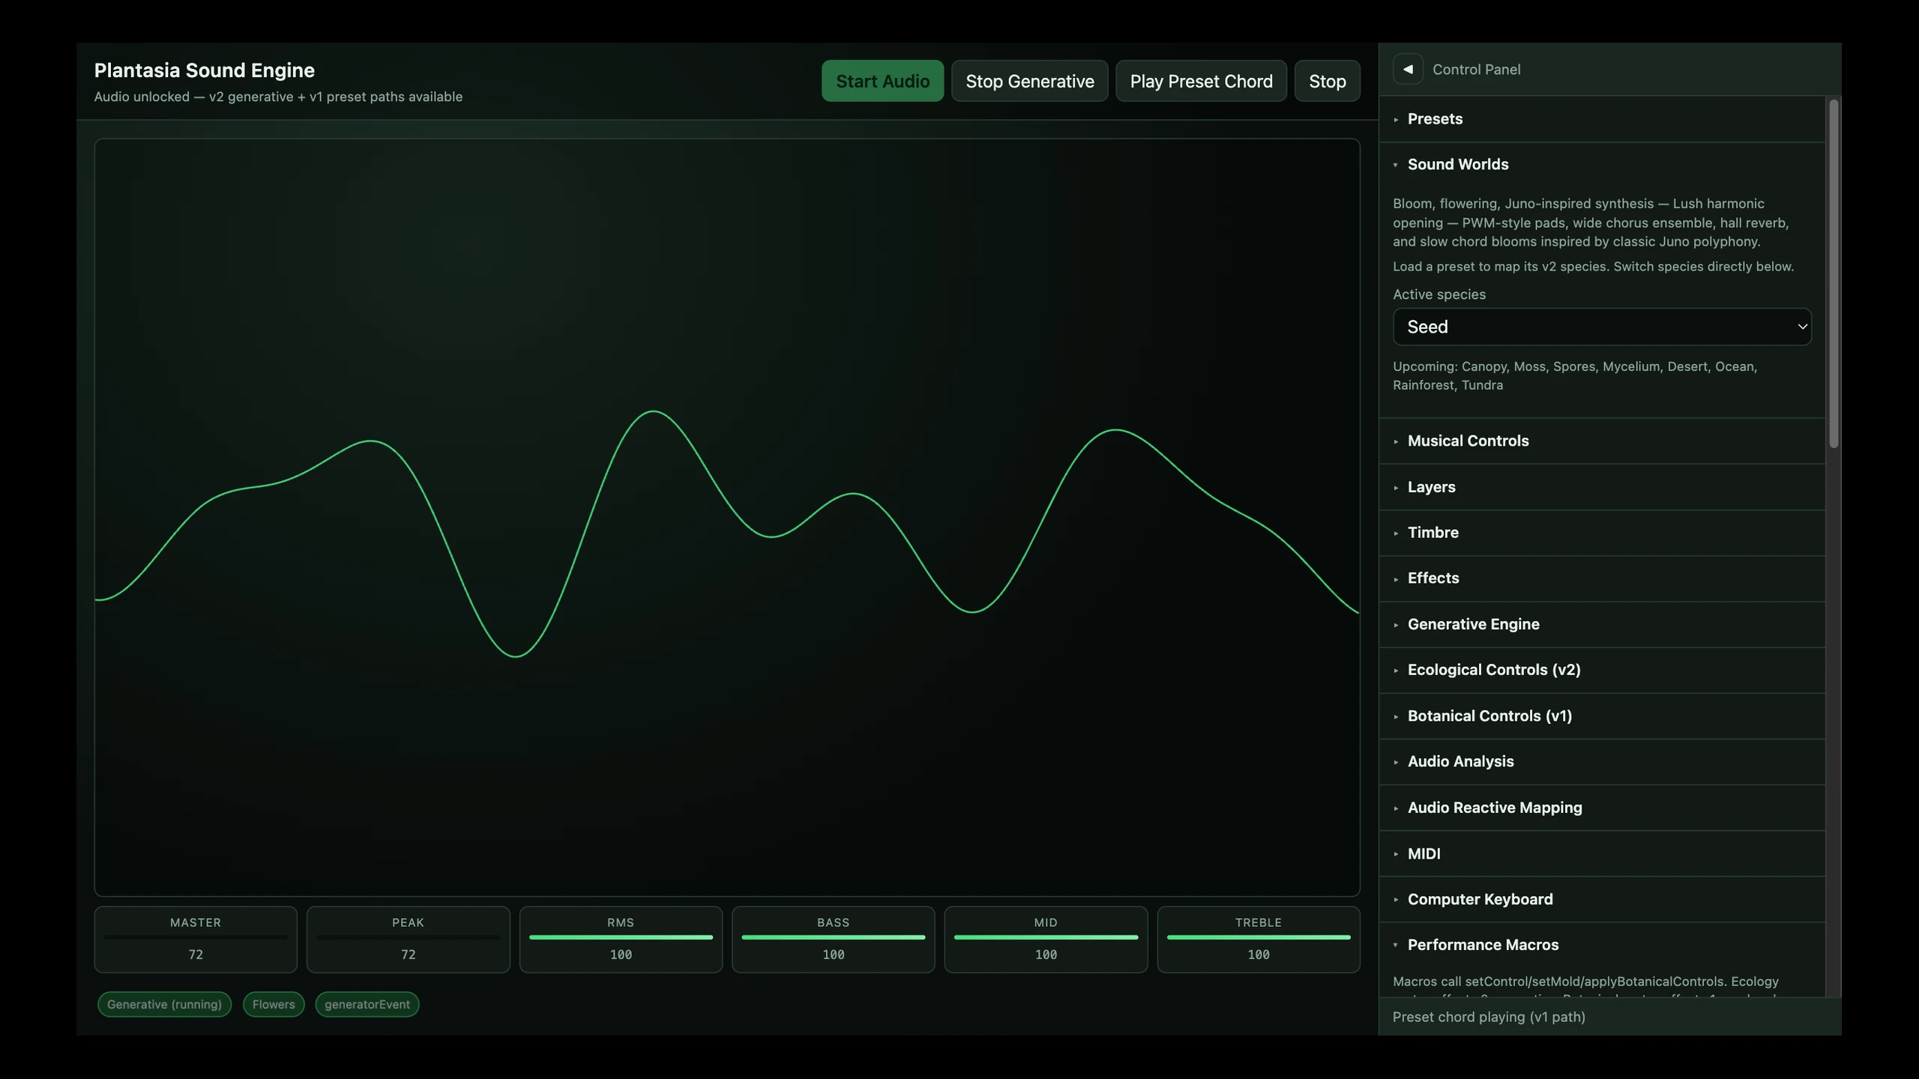Click Play Preset Chord button
Image resolution: width=1919 pixels, height=1079 pixels.
[x=1201, y=81]
